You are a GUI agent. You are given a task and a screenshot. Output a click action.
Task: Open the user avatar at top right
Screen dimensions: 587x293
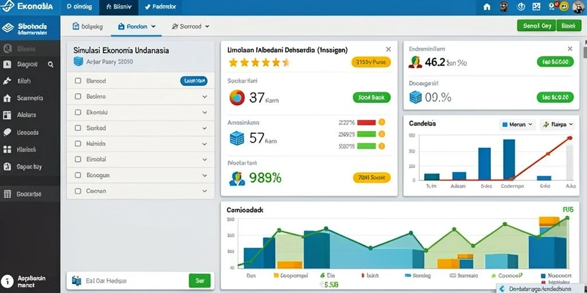pyautogui.click(x=578, y=7)
